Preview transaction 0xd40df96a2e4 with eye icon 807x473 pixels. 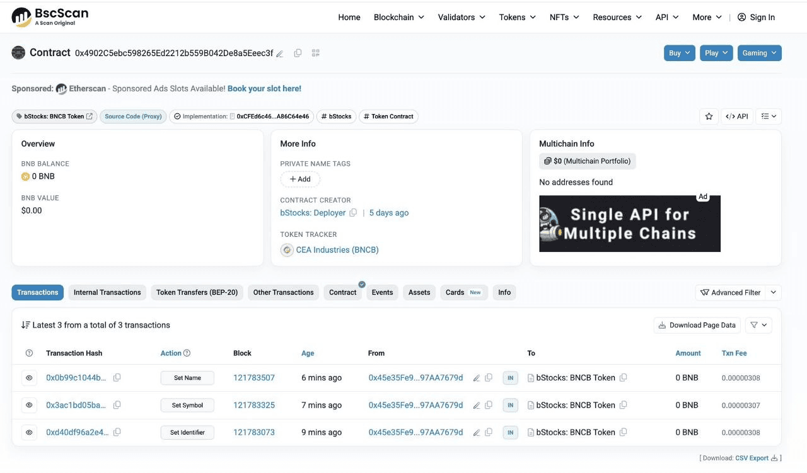(x=29, y=432)
